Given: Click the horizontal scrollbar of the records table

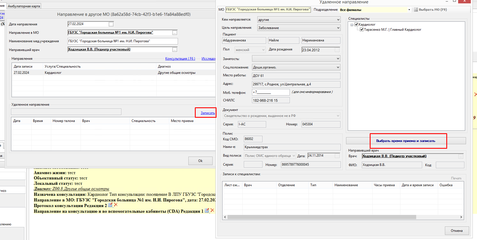Looking at the screenshot, I should pos(322,217).
